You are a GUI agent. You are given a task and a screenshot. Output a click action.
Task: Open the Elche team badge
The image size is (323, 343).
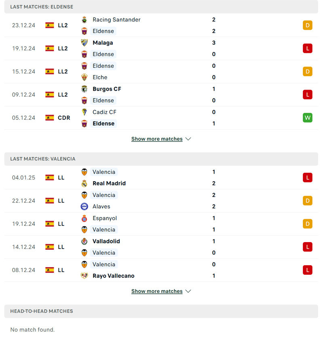pos(84,77)
